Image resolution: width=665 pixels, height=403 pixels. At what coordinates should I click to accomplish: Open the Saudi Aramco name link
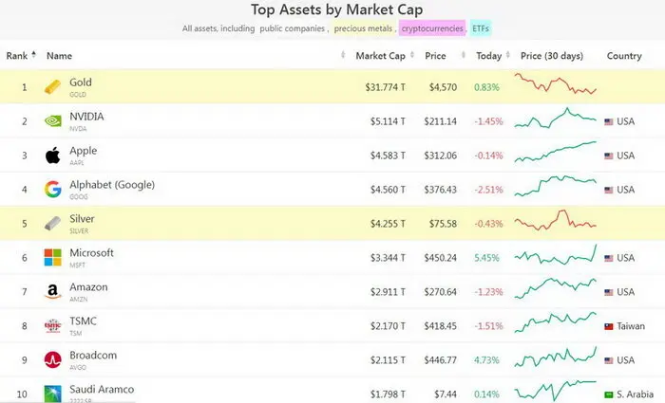[x=102, y=389]
